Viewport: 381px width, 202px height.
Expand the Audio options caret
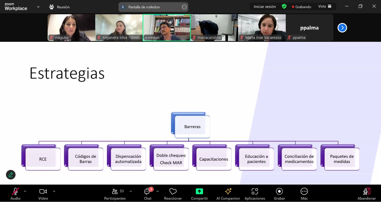click(x=25, y=191)
